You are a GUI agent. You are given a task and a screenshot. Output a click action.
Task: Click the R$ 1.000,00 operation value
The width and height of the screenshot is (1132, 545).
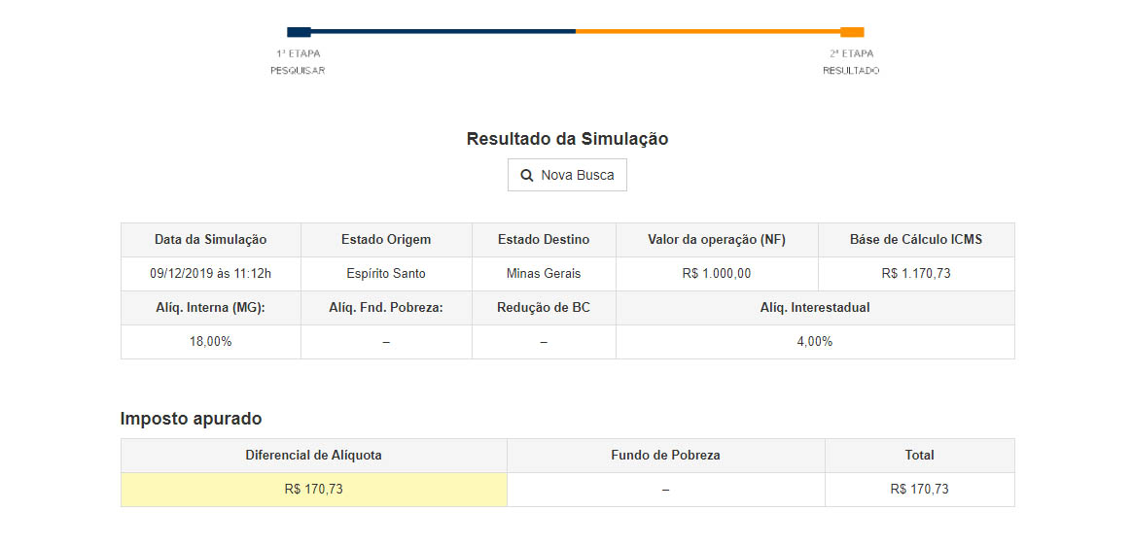717,274
